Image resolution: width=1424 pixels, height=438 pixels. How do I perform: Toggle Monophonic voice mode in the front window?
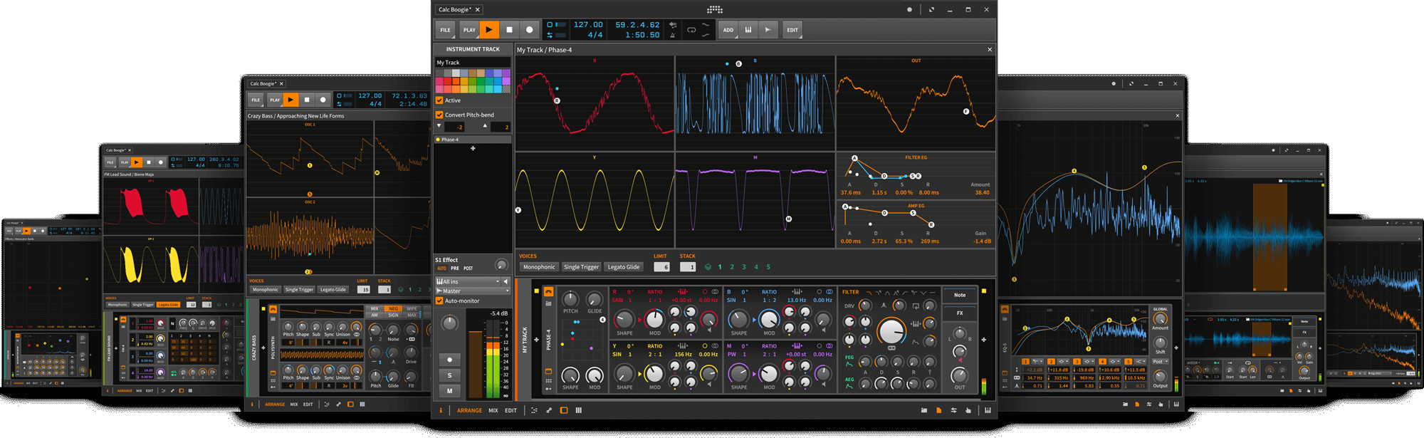coord(539,267)
